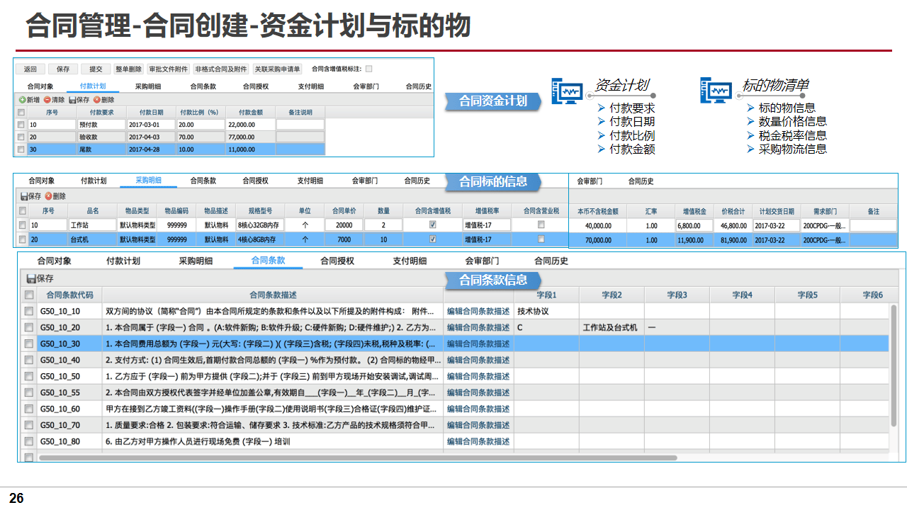The width and height of the screenshot is (907, 510).
Task: Check row selector for 工作站 item
Action: (23, 225)
